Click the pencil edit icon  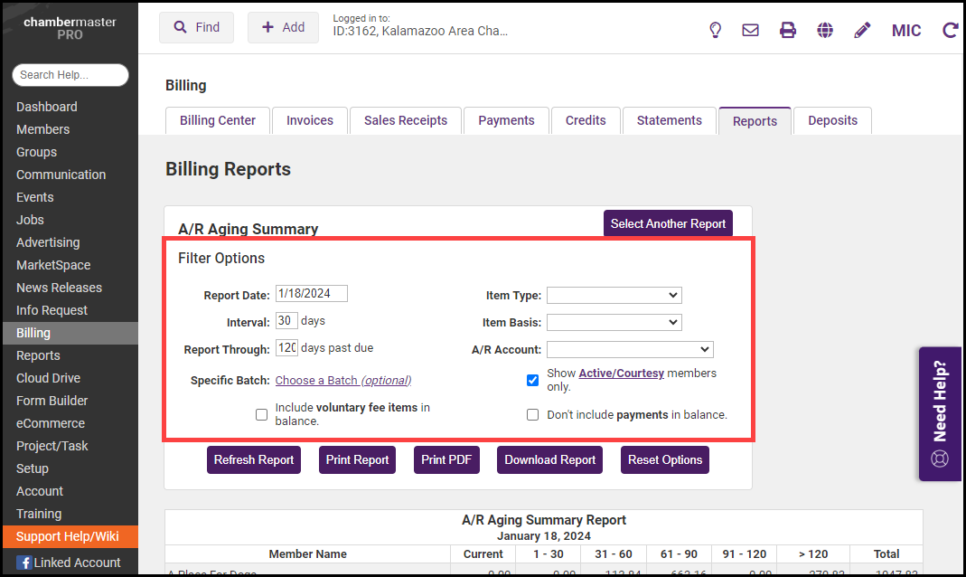click(862, 30)
